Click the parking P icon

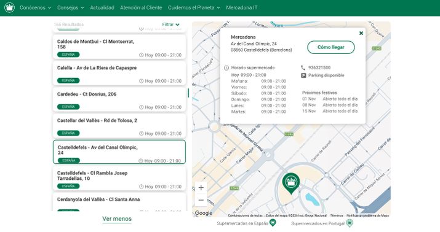[303, 75]
